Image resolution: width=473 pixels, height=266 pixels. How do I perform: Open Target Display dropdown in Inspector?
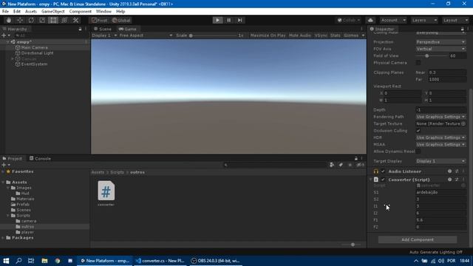(440, 161)
